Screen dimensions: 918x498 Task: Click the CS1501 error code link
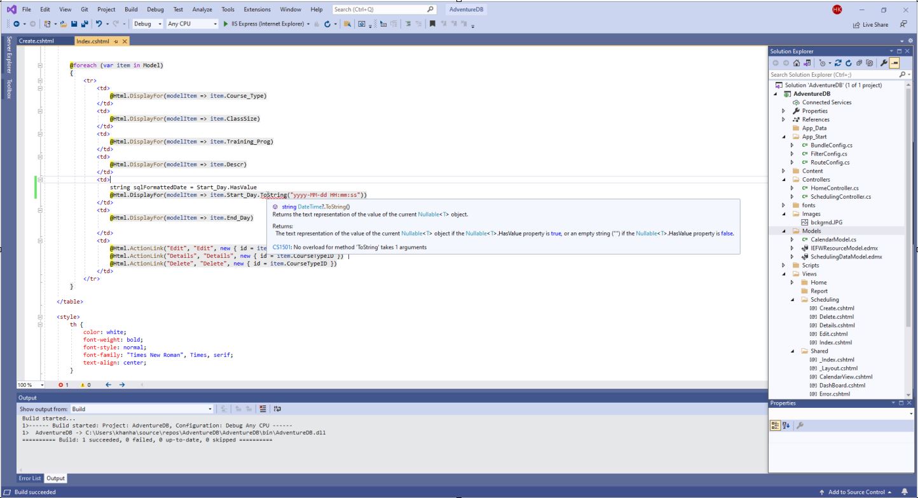(282, 247)
